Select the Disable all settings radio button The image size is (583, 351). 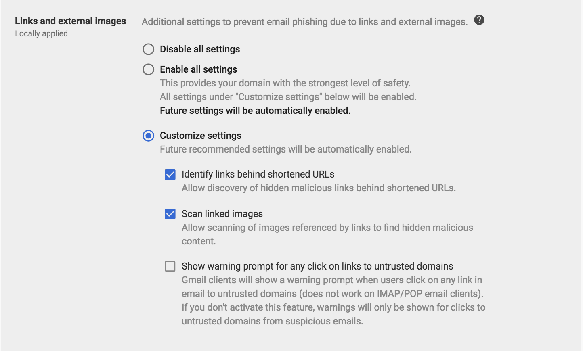pyautogui.click(x=149, y=49)
